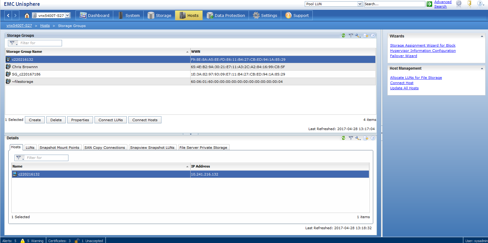The height and width of the screenshot is (243, 488).
Task: Open the Pool LUN search type dropdown
Action: coord(360,4)
